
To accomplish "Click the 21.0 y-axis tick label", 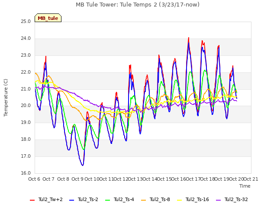I will coord(26,89).
